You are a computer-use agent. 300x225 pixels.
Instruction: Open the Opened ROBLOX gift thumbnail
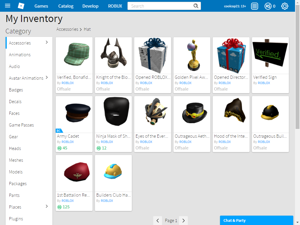click(x=152, y=55)
